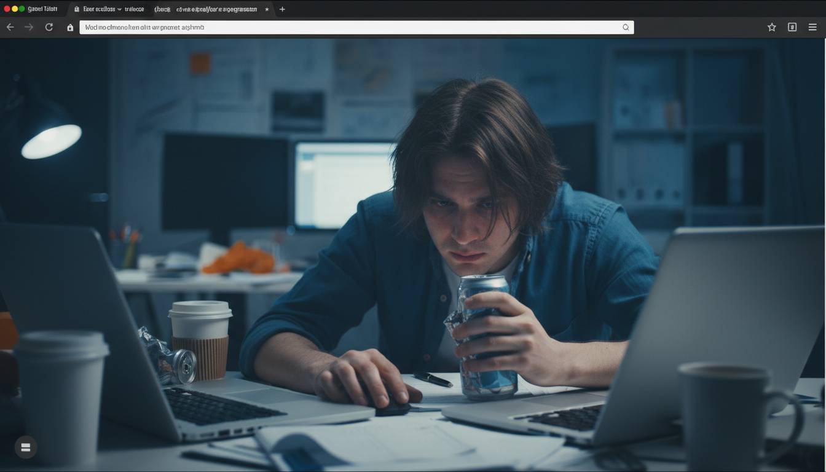Select the tab titled 'check'
Screen dimensions: 826x472
[162, 9]
